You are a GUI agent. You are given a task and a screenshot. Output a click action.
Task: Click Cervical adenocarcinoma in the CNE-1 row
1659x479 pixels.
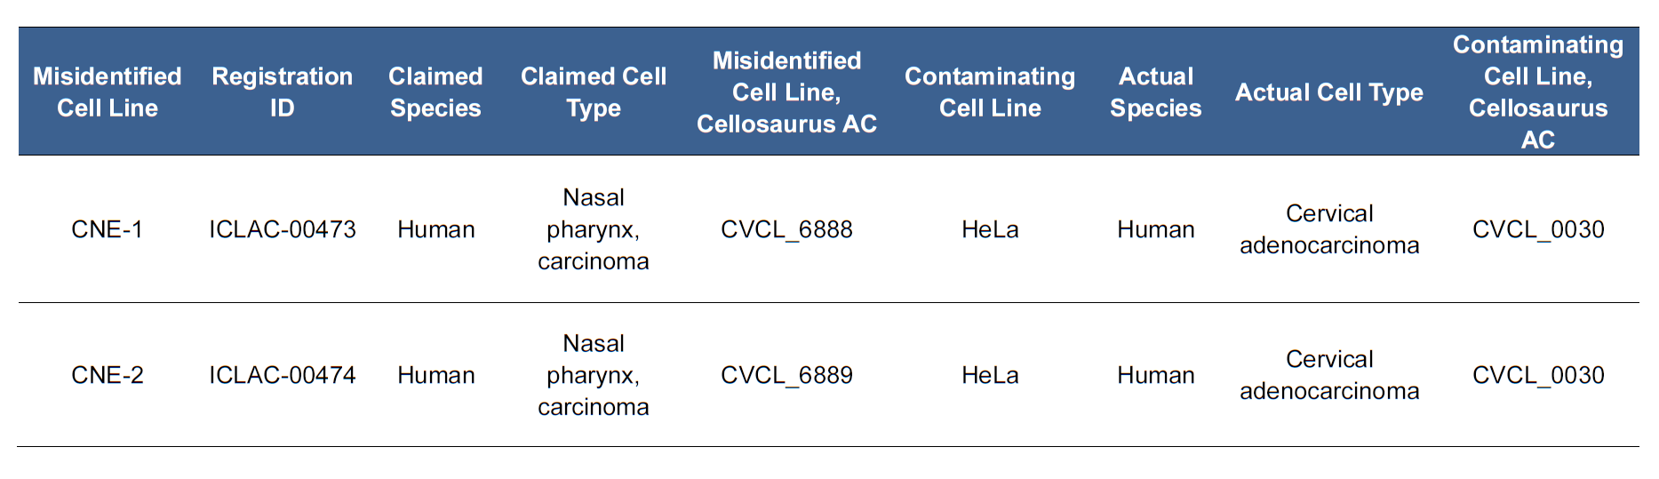click(1328, 229)
